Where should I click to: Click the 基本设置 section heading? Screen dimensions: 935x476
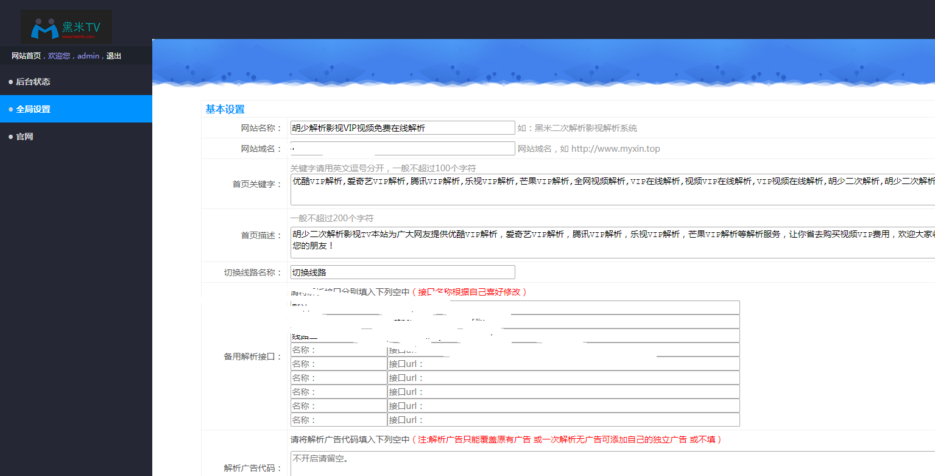click(x=225, y=109)
